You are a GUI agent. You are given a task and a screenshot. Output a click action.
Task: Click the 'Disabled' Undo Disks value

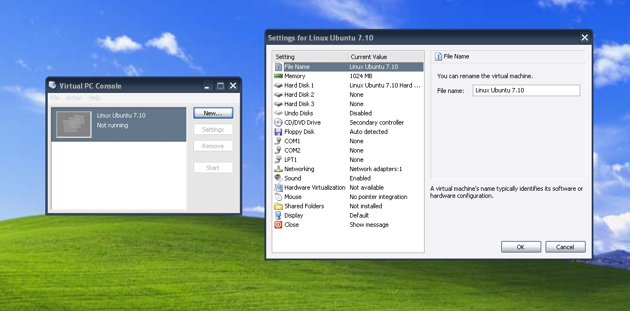(x=360, y=113)
